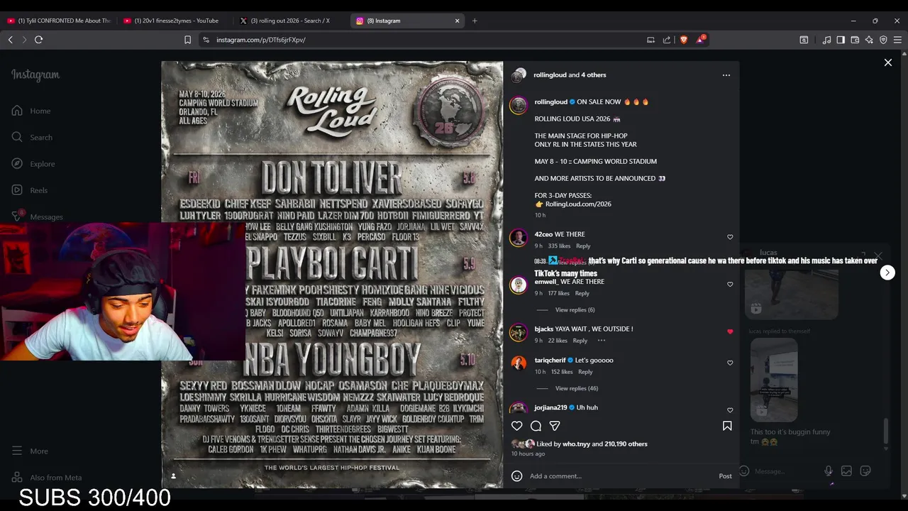The height and width of the screenshot is (511, 908).
Task: Open the emoji picker for comments
Action: 517,476
